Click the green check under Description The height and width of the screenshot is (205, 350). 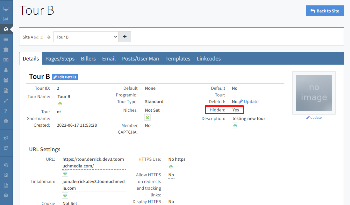coord(235,126)
